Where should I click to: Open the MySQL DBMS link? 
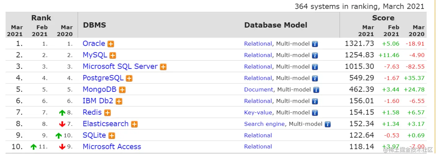(95, 55)
